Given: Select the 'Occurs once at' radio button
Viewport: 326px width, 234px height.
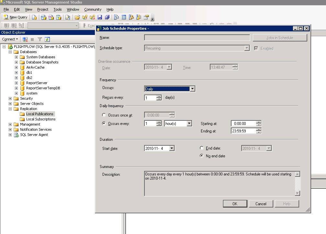Looking at the screenshot, I should (x=104, y=115).
